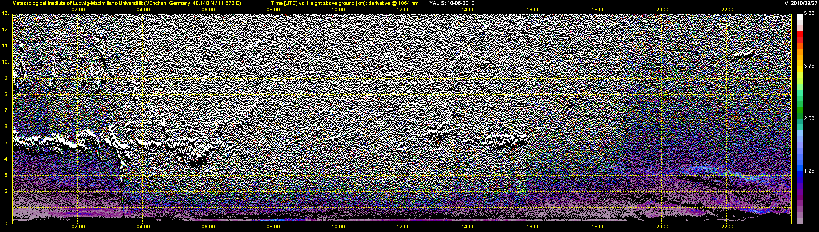Pick the 4. km height axis label
Screen dimensions: 819x232
[6, 159]
